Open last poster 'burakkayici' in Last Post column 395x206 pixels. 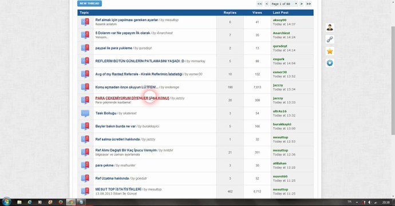tap(282, 124)
